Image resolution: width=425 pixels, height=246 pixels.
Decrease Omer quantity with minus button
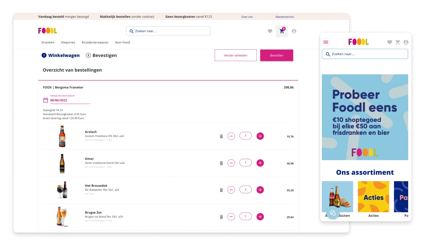click(x=231, y=163)
